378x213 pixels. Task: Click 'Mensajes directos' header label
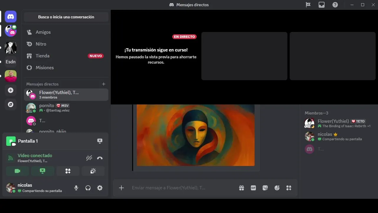(43, 84)
